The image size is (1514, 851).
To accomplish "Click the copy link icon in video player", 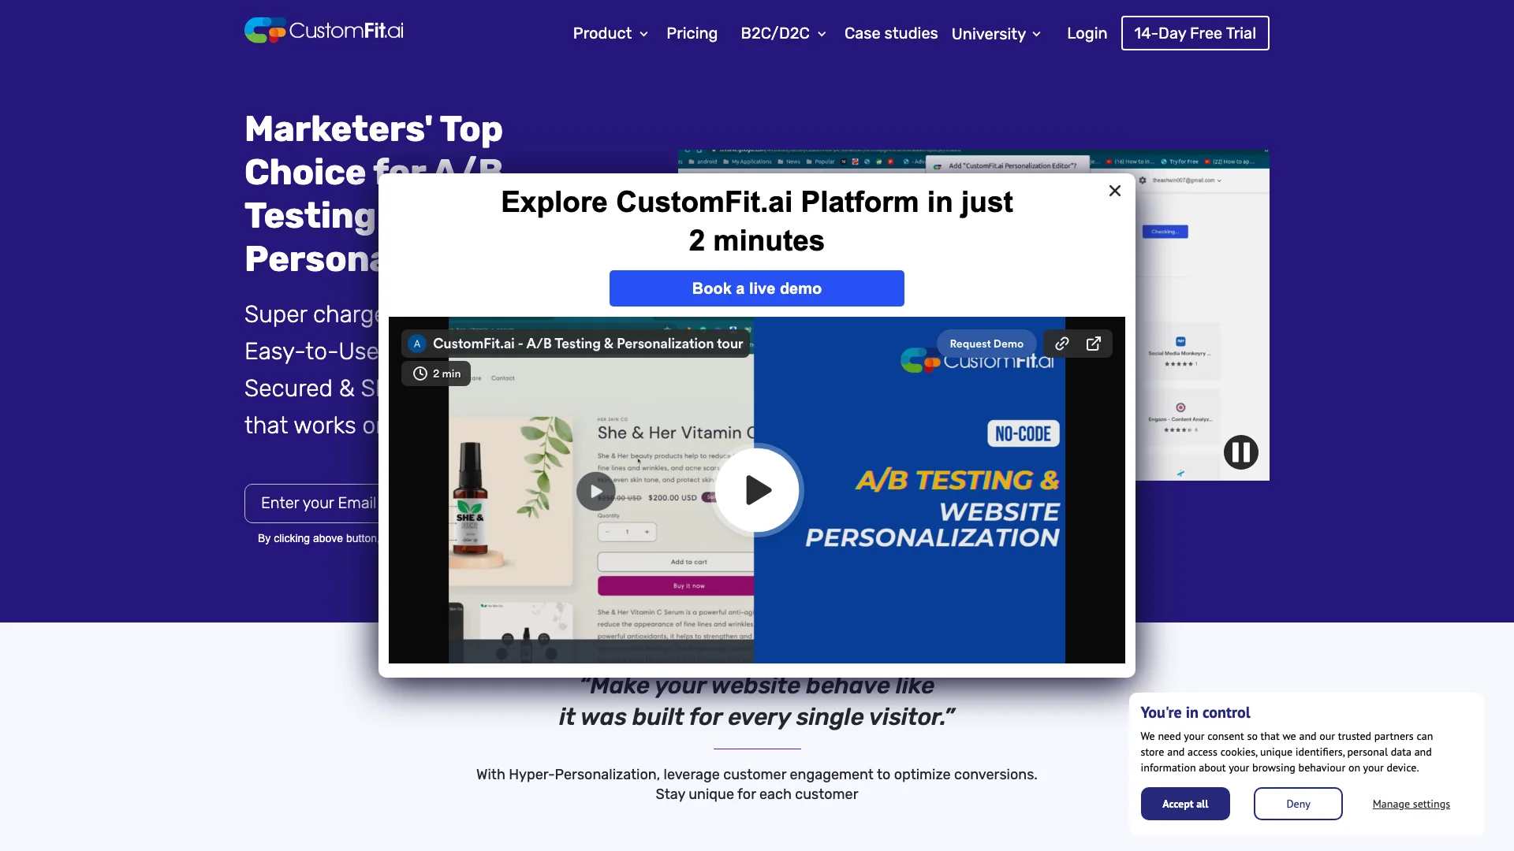I will tap(1061, 343).
